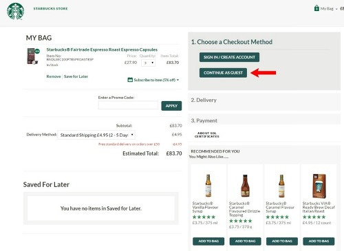Click the Recommended For You heading
The image size is (344, 251).
pos(215,151)
